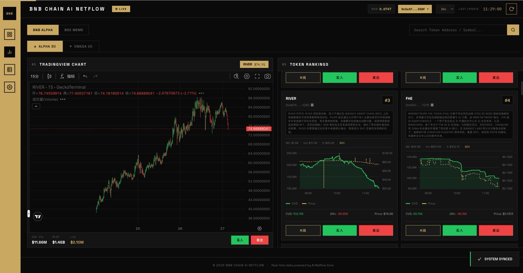Toggle the Price legend in the FHE card

tap(428, 203)
